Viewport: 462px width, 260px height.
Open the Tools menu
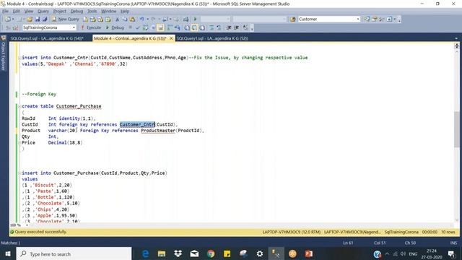tap(92, 12)
